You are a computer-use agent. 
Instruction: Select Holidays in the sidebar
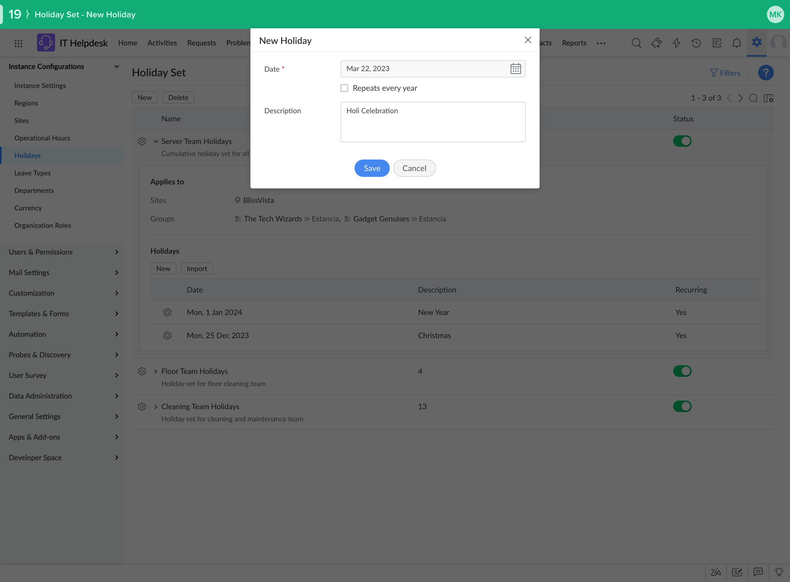[x=63, y=155]
